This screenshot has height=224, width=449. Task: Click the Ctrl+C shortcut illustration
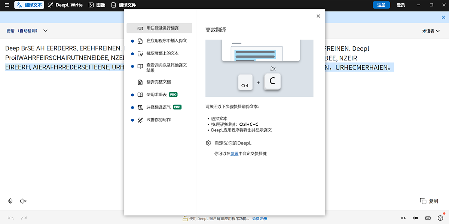(x=259, y=68)
